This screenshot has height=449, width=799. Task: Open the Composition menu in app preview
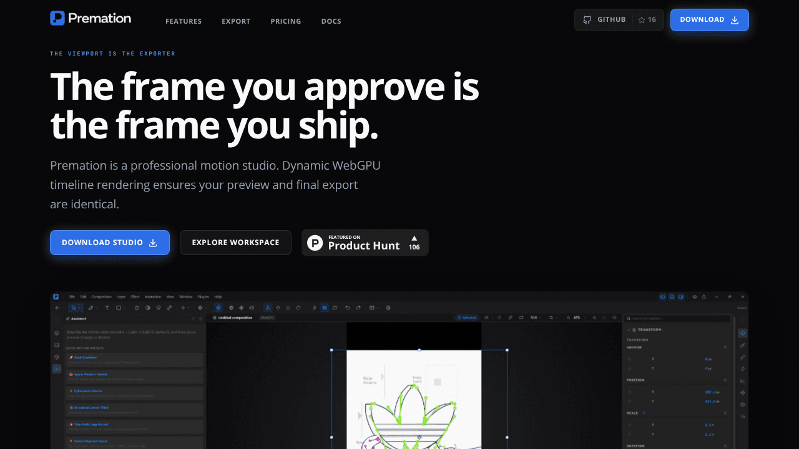[101, 297]
